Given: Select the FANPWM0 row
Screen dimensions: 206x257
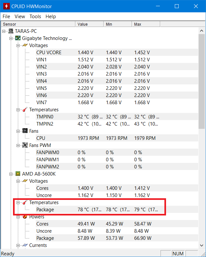Looking at the screenshot, I should 117,152.
